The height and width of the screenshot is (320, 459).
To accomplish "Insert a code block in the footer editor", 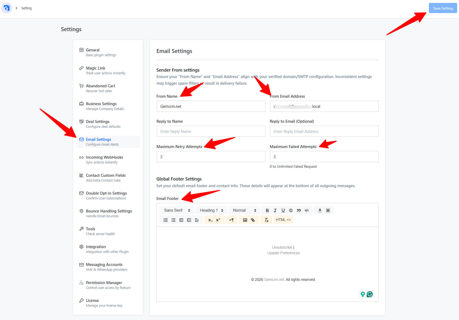I will point(307,210).
